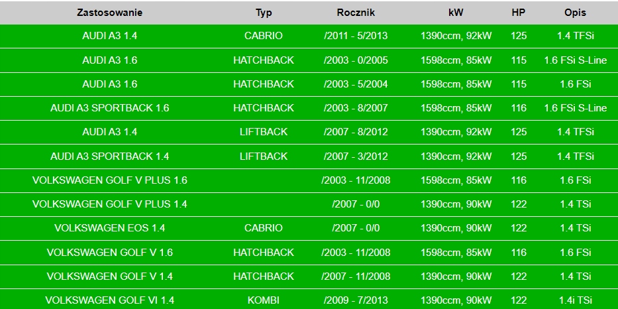Click the /2011 - 5/2013 year range
Screen dimensions: 618x309
pos(356,36)
